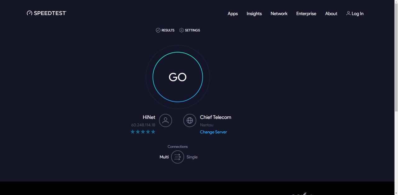Image resolution: width=398 pixels, height=195 pixels.
Task: Click the Speedtest logo gauge icon
Action: coord(30,13)
